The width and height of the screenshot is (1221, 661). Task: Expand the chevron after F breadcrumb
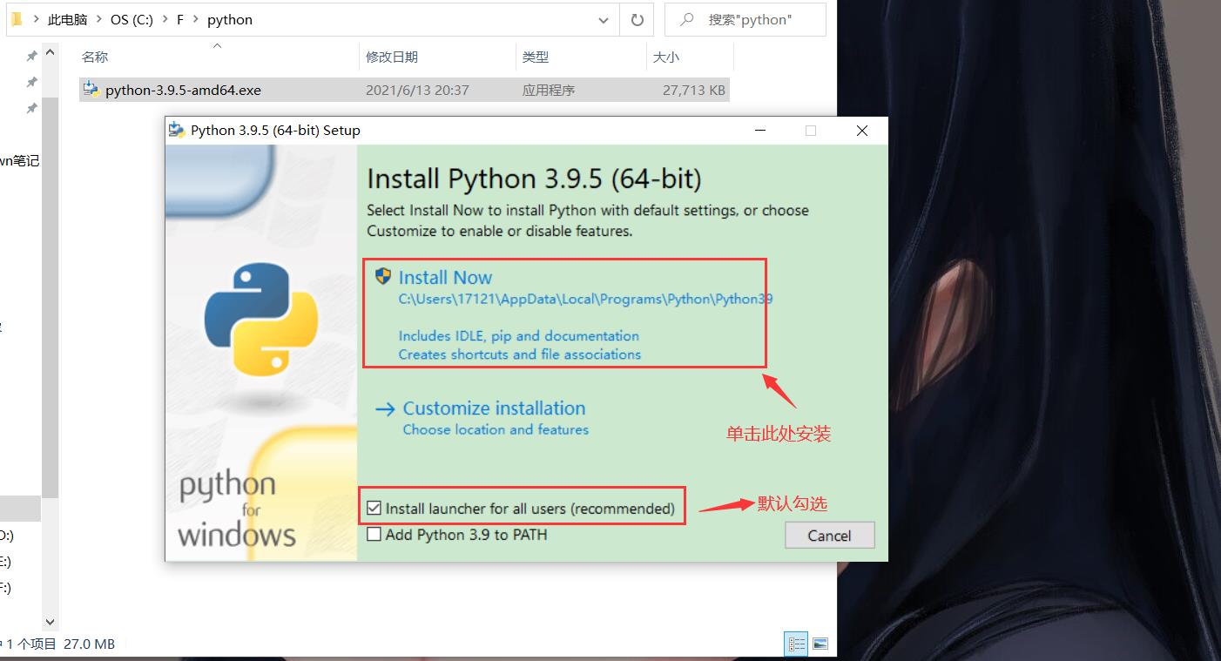[196, 19]
